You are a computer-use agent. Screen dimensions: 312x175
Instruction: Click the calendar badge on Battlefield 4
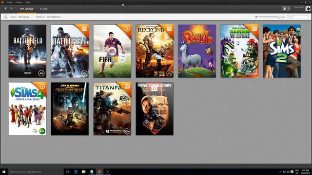click(x=85, y=29)
